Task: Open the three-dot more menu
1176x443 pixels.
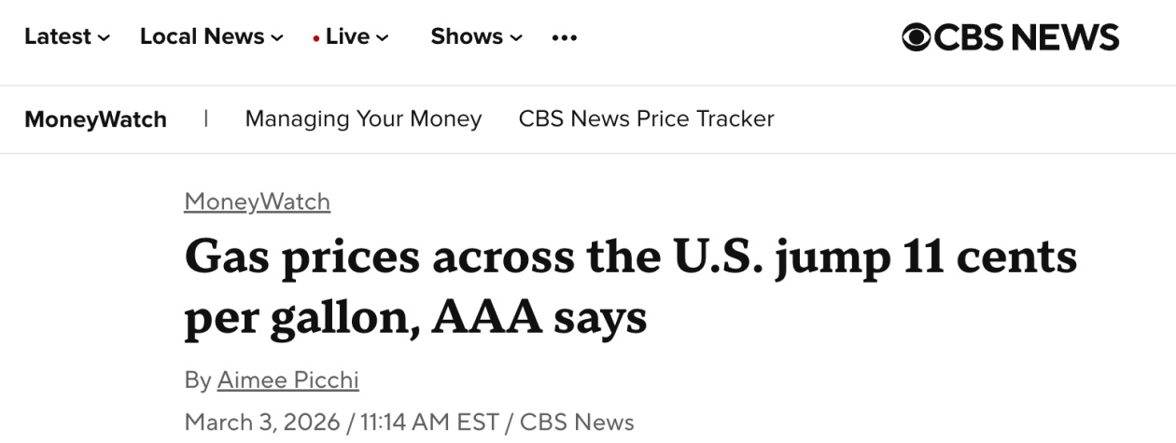Action: coord(564,37)
